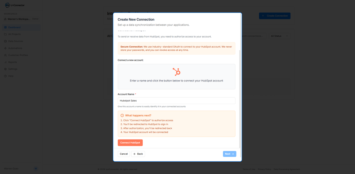Click the Account Name input field
Screen dimensions: 355x174
click(x=176, y=101)
